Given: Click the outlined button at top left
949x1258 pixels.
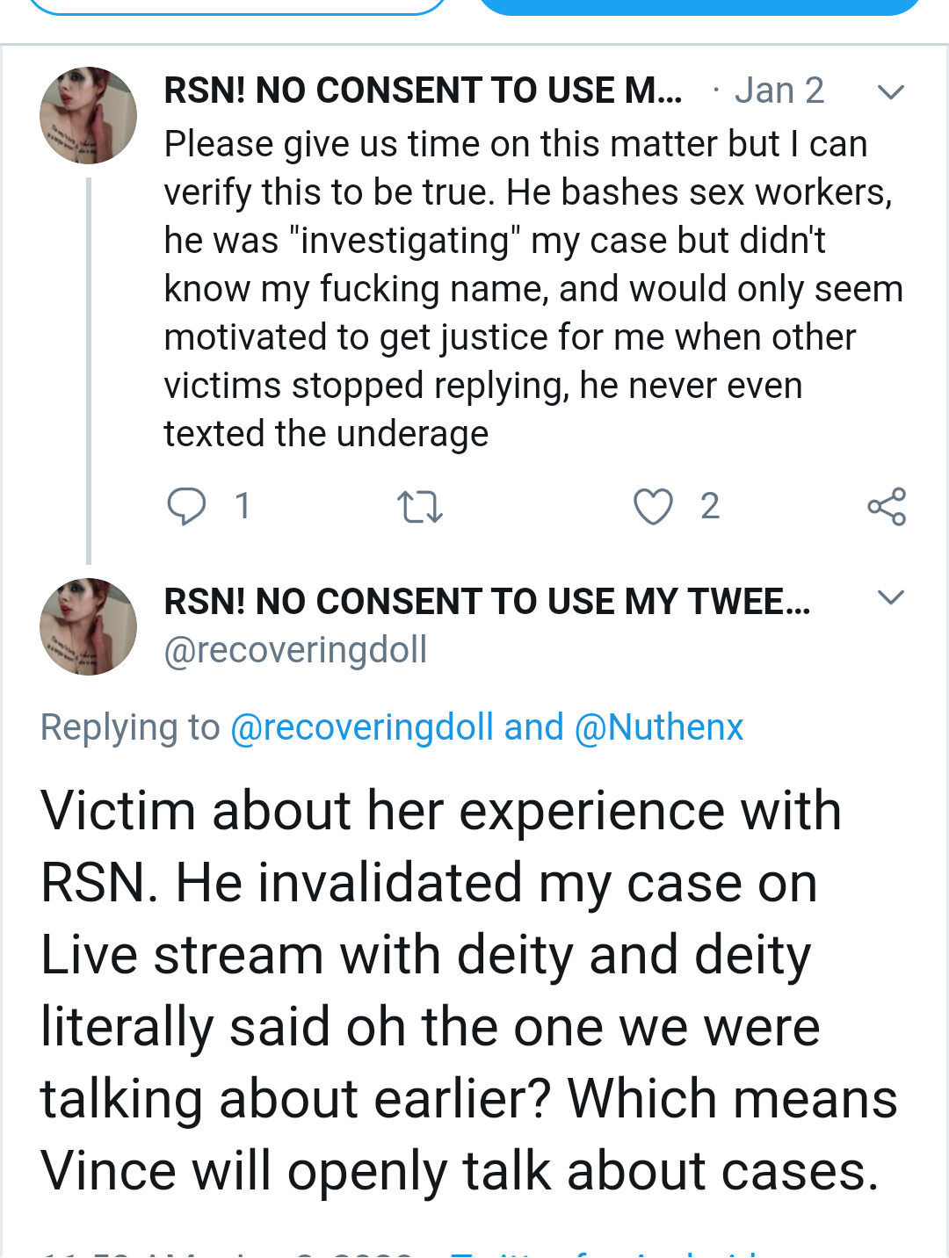Looking at the screenshot, I should coord(239,7).
